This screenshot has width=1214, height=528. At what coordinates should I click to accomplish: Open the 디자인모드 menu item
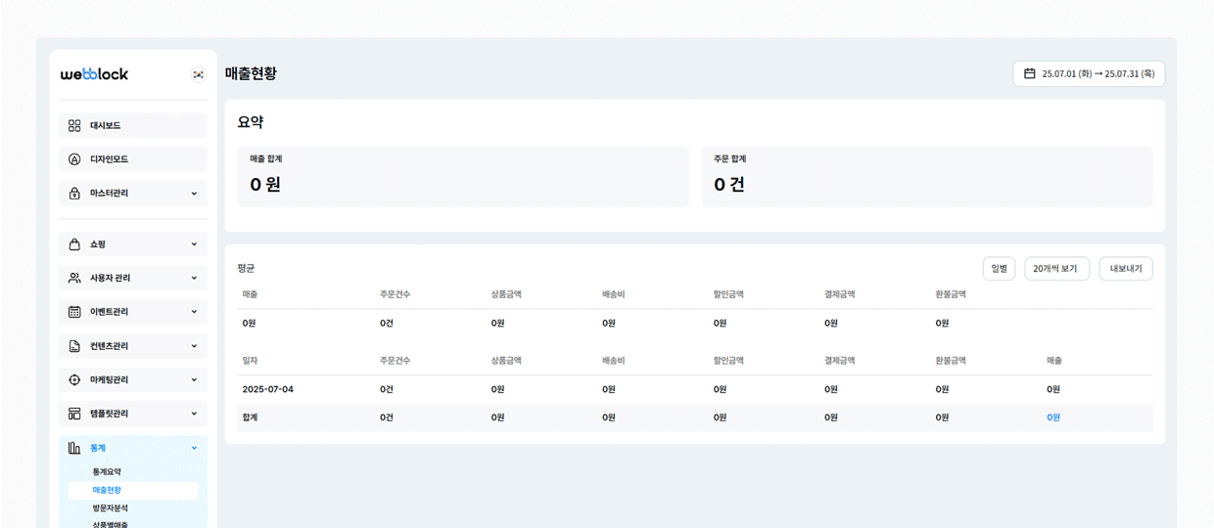133,159
